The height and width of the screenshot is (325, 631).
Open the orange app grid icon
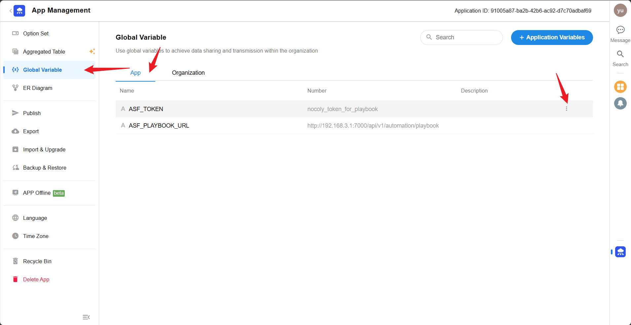click(620, 87)
